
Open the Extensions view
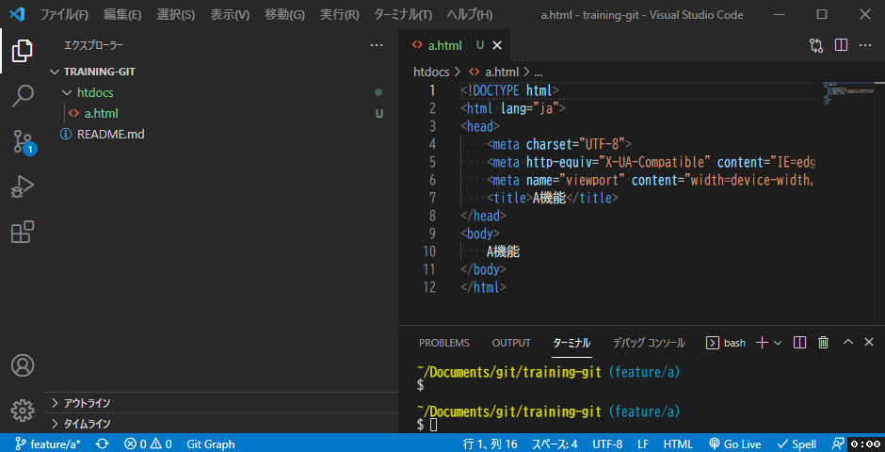pos(22,232)
